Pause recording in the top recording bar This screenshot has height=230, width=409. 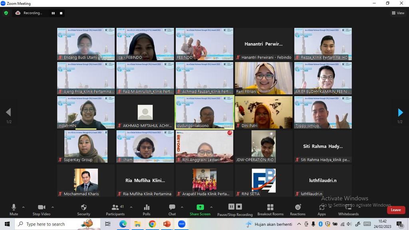coord(53,13)
